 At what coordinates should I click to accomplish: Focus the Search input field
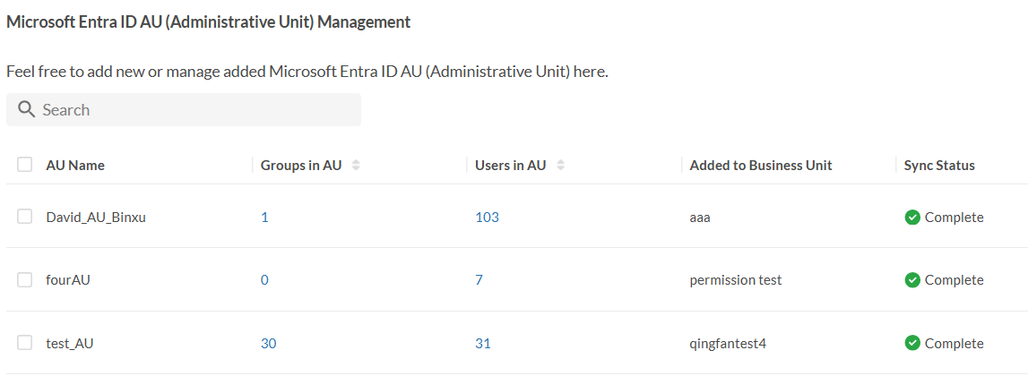tap(197, 110)
